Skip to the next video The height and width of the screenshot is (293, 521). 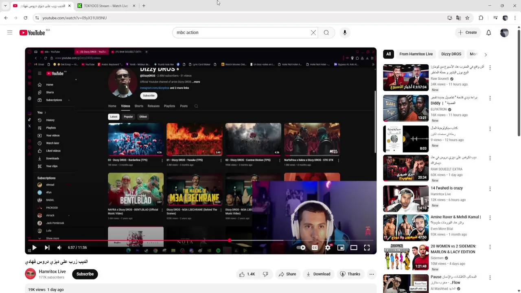coord(47,247)
